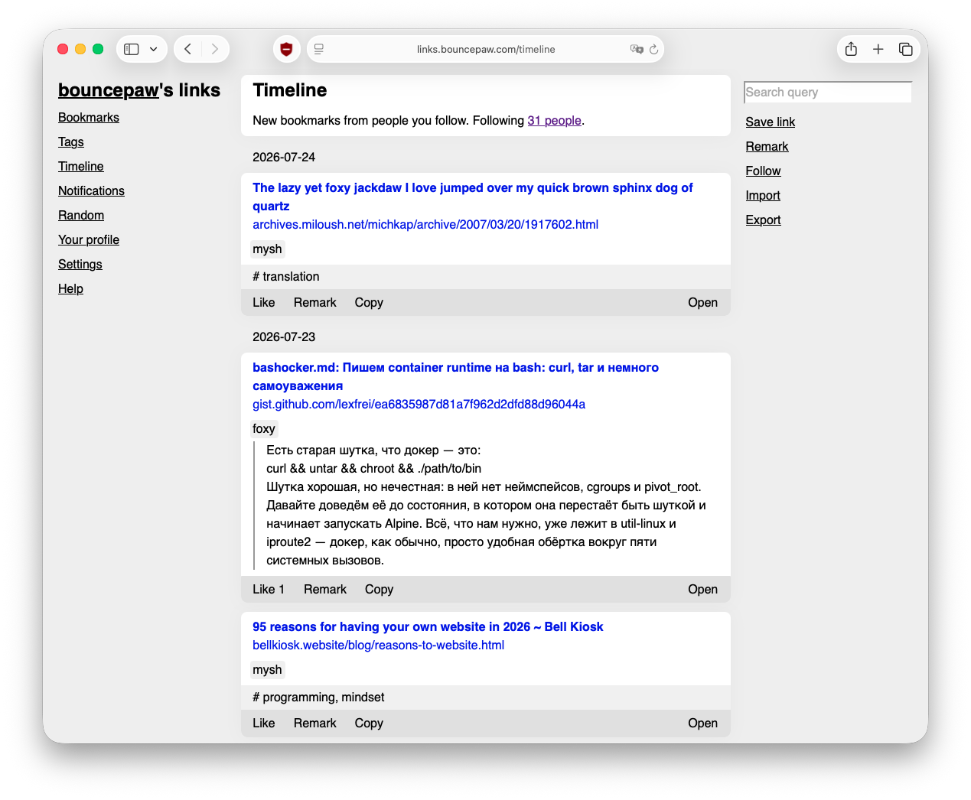This screenshot has width=971, height=800.
Task: Click the 2026-07-23 date heading
Action: coord(284,337)
